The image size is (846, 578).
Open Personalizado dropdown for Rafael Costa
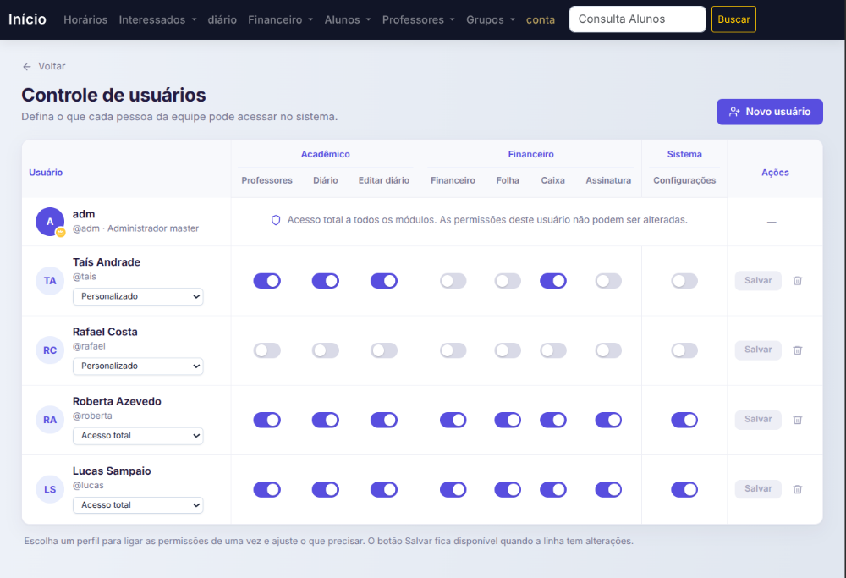138,366
